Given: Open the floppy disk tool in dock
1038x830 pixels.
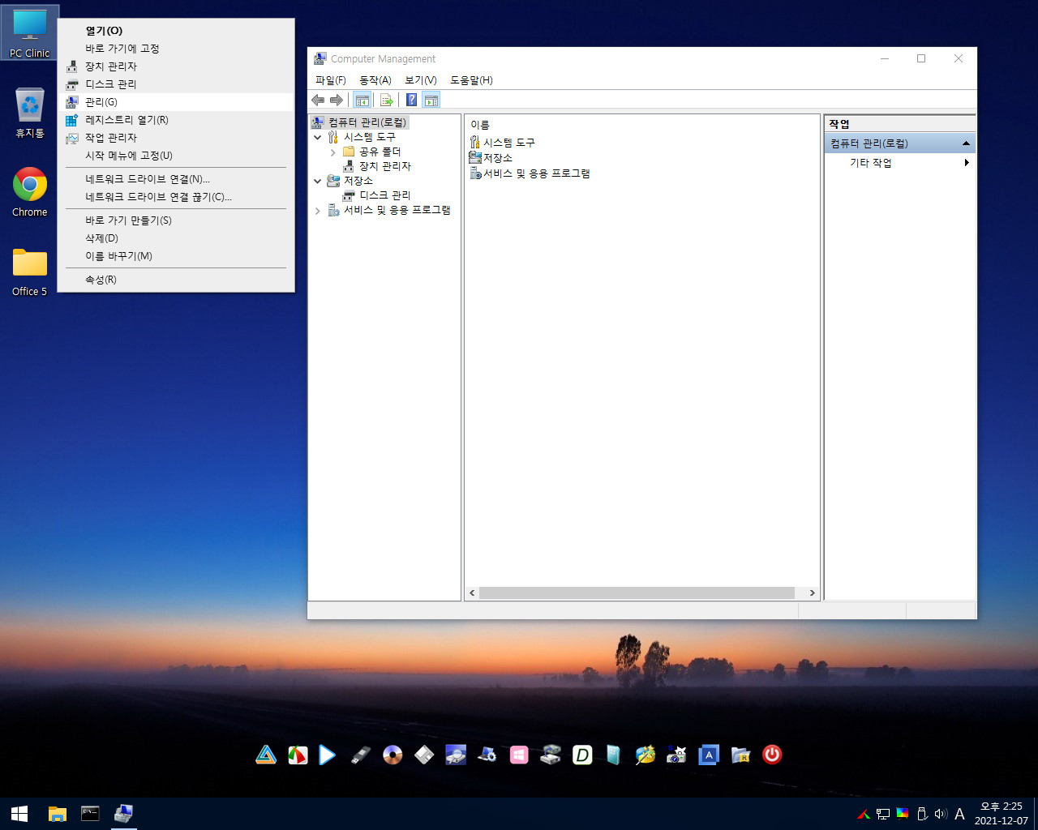Looking at the screenshot, I should (x=424, y=755).
